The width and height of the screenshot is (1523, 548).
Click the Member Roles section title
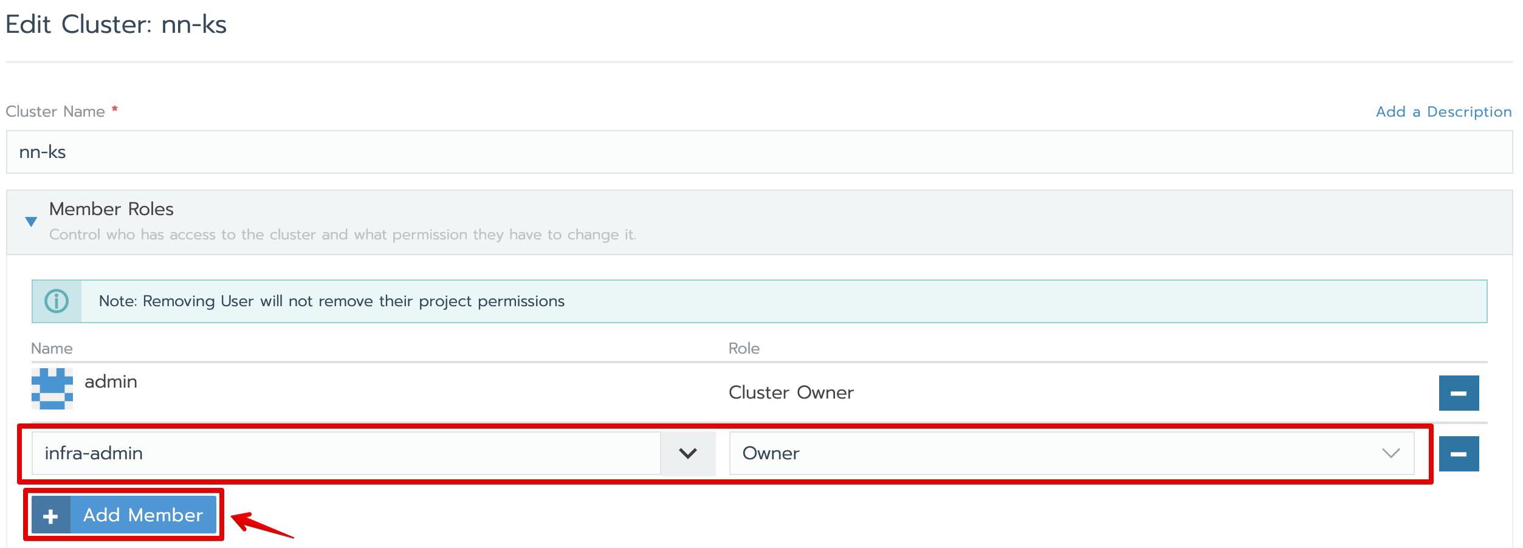111,209
